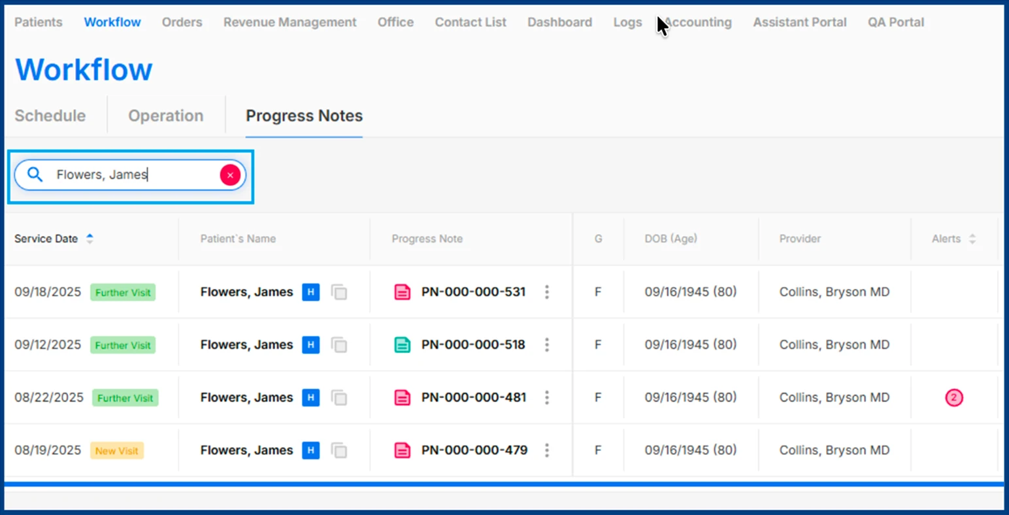Click the alerts badge showing 2
Viewport: 1009px width, 515px height.
[x=953, y=397]
